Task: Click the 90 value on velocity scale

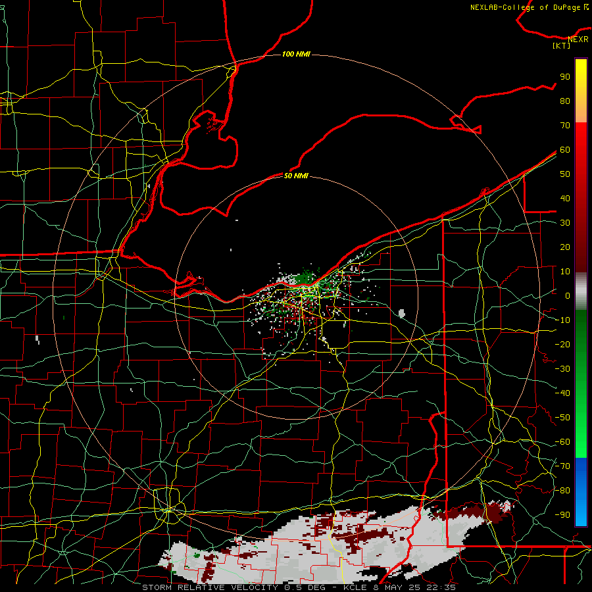Action: pyautogui.click(x=565, y=76)
